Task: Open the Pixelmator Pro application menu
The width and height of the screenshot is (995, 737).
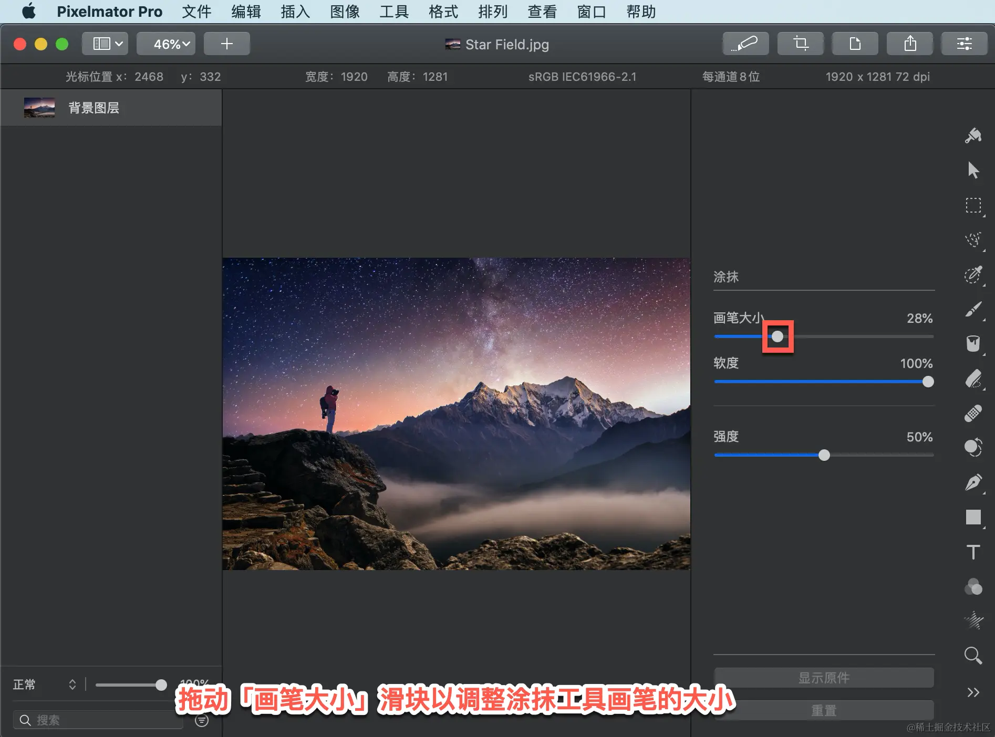Action: pyautogui.click(x=110, y=12)
